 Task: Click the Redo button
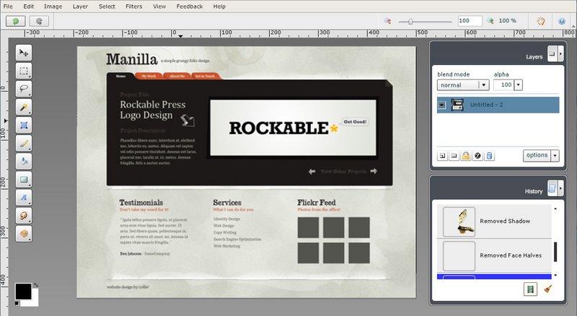pyautogui.click(x=39, y=22)
